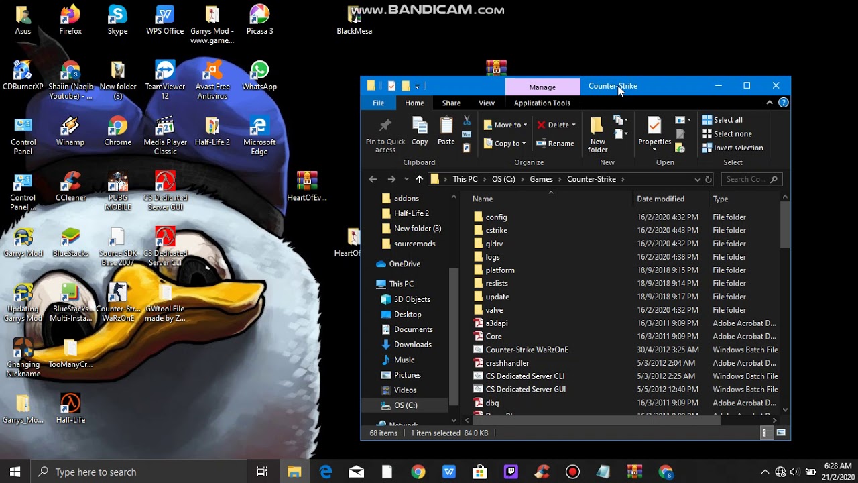This screenshot has width=858, height=483.
Task: Select the Winamp desktop icon
Action: coord(70,131)
